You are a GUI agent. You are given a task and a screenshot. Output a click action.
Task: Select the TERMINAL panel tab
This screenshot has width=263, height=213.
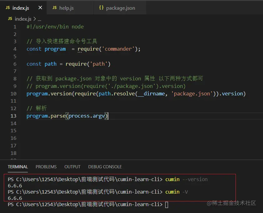18,167
